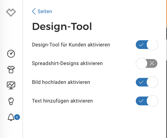Click the notification badge showing 8

coord(17,117)
